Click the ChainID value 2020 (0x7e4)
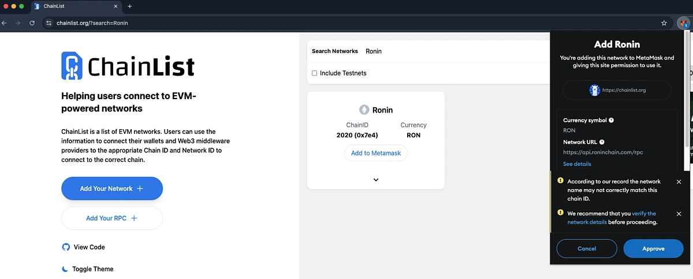This screenshot has width=693, height=279. pyautogui.click(x=357, y=135)
